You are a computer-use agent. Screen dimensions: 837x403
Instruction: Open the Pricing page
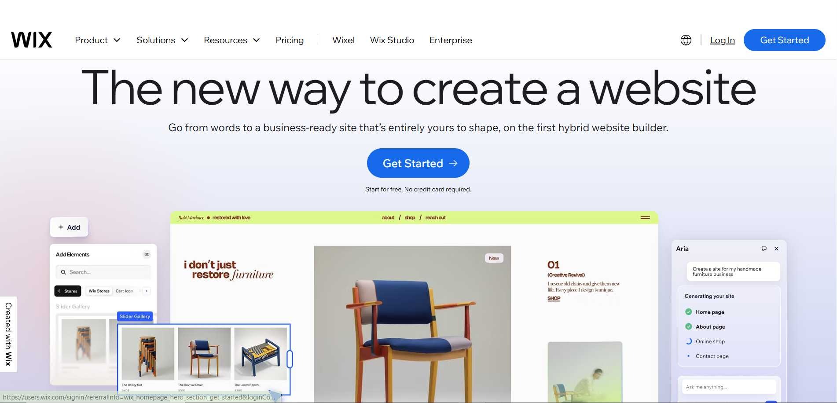[x=290, y=40]
